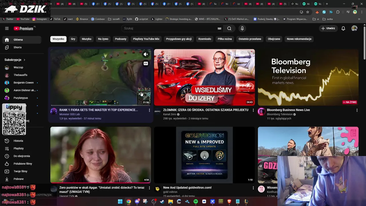Install app icon in address bar
This screenshot has height=206, width=366.
coord(301,12)
